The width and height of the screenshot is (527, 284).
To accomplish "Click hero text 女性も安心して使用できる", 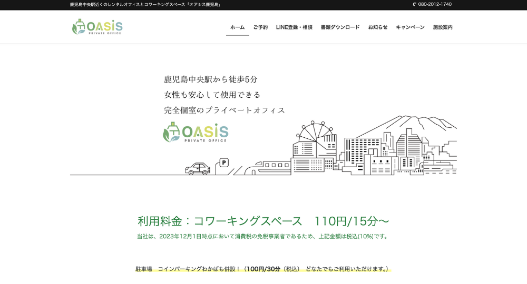I will click(212, 95).
